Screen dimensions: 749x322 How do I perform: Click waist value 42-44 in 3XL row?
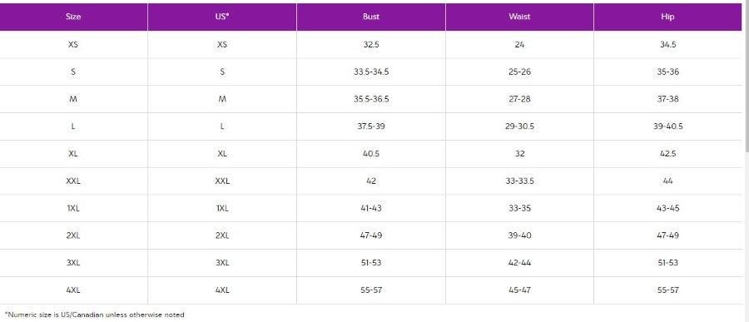[x=519, y=263]
